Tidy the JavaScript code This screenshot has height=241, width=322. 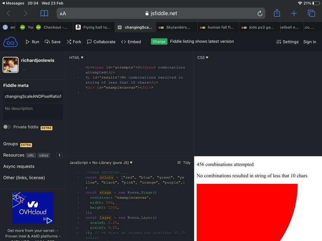(x=184, y=163)
